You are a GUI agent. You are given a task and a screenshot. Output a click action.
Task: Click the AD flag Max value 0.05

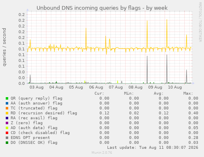193,128
